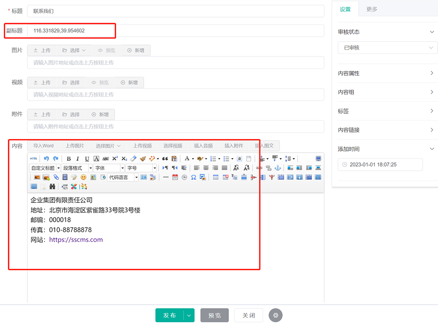Click the 添加时间 date field
The width and height of the screenshot is (438, 324).
coord(380,164)
